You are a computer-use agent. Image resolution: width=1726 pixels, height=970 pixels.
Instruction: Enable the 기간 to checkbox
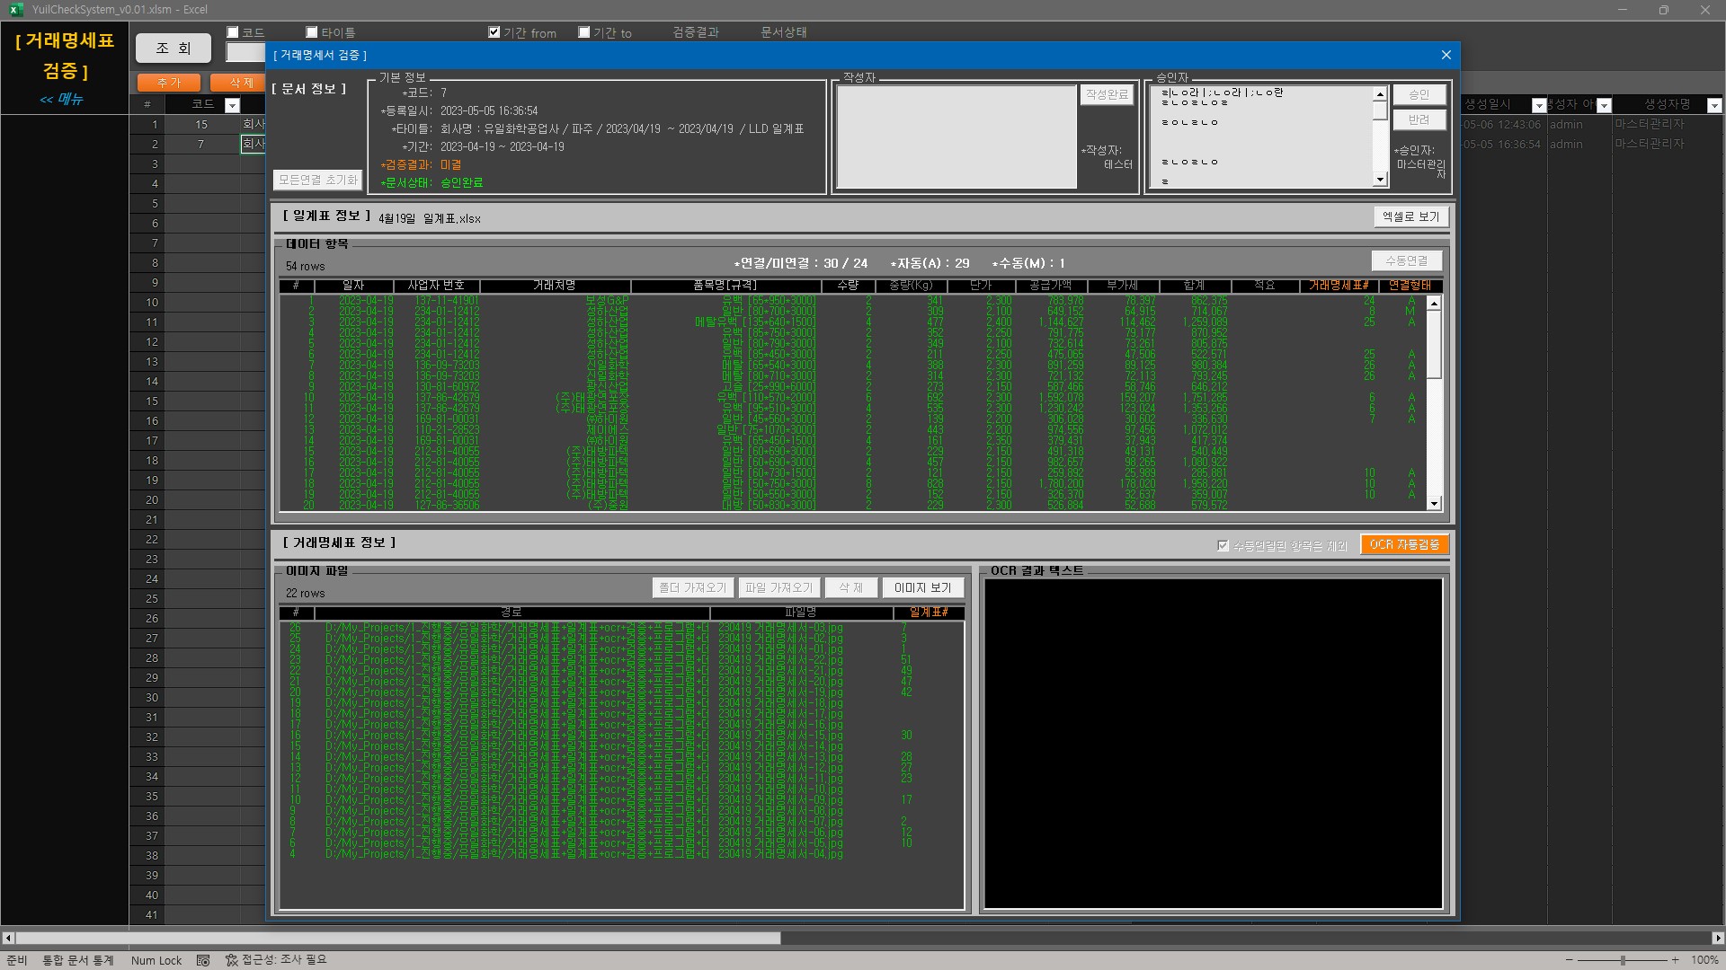point(584,32)
